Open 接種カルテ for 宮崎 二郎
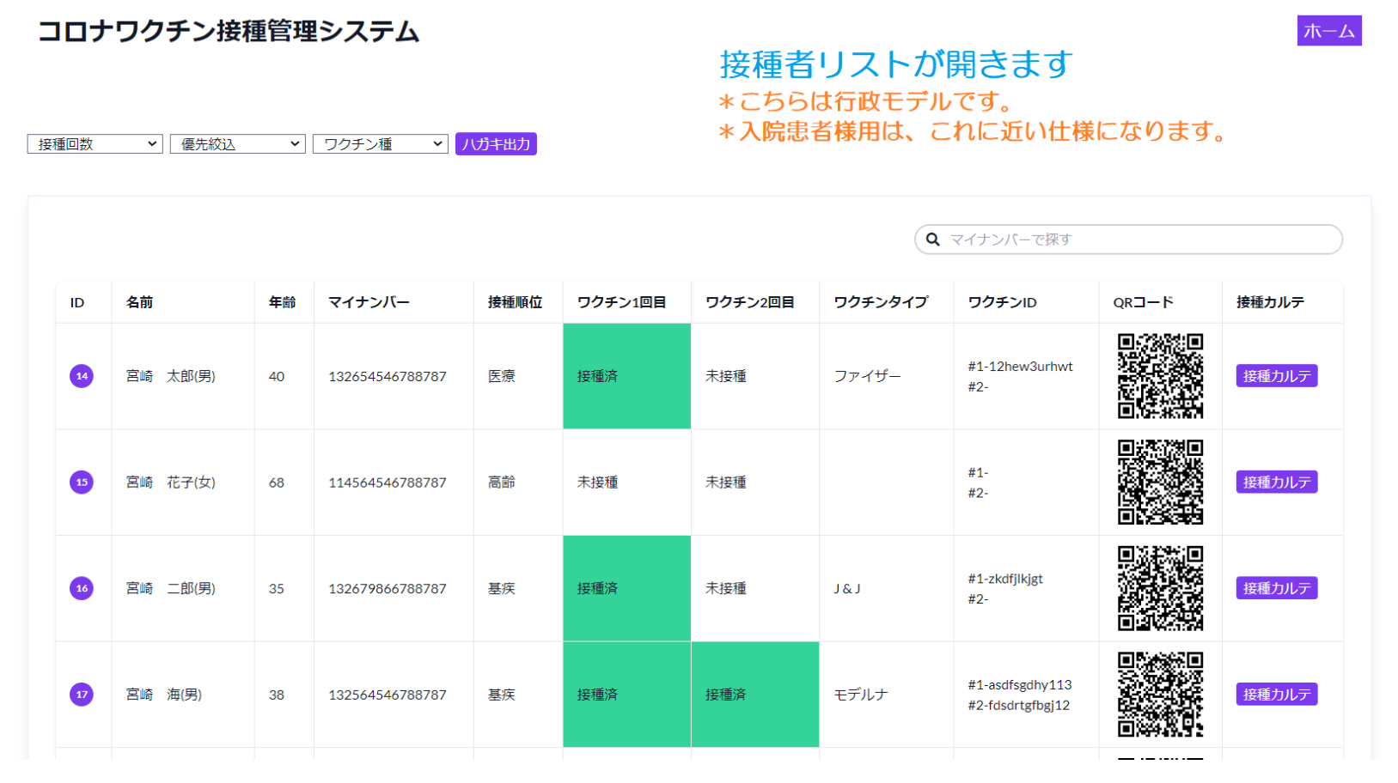The image size is (1398, 783). 1277,588
